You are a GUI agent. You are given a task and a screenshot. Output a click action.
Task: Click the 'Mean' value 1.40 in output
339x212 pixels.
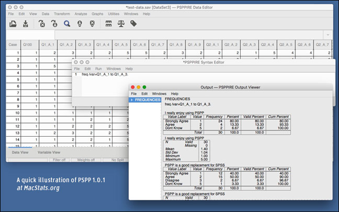[204, 149]
